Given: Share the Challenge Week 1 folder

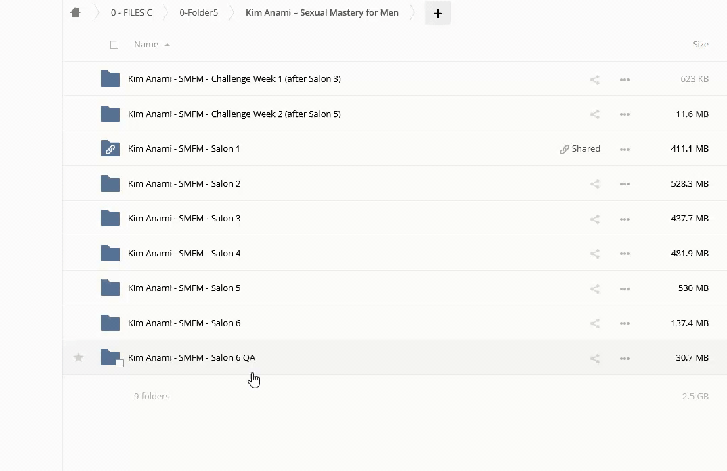Looking at the screenshot, I should pyautogui.click(x=594, y=80).
